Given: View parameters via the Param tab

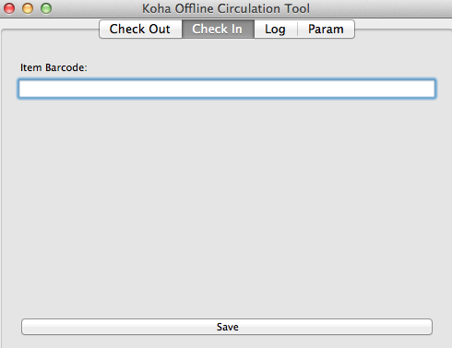Looking at the screenshot, I should coord(326,30).
